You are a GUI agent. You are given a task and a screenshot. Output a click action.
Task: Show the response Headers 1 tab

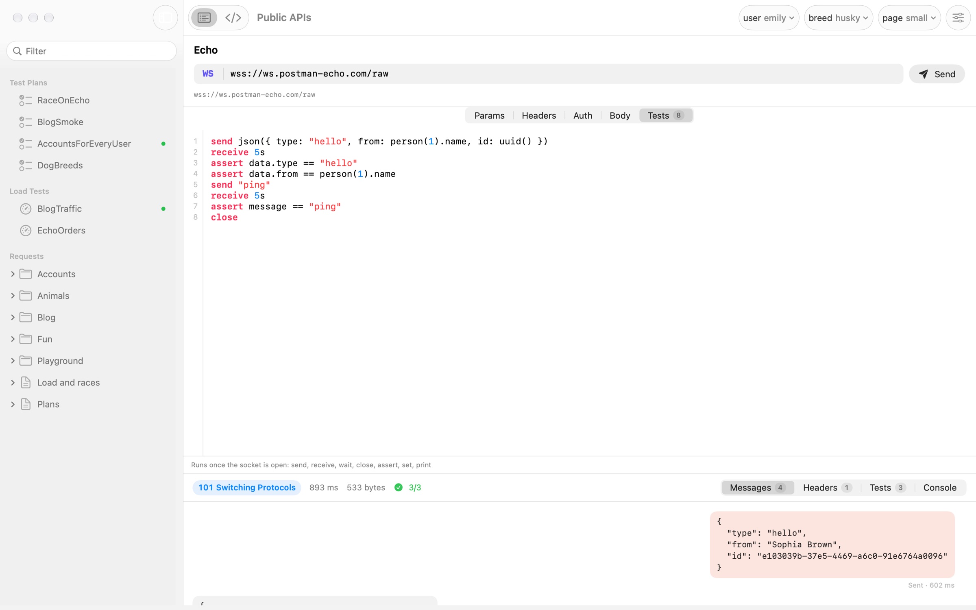tap(827, 488)
